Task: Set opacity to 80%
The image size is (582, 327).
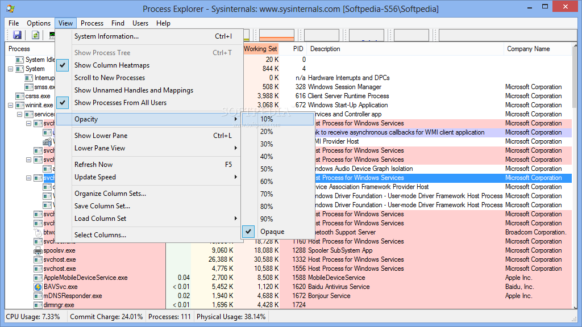Action: 278,207
